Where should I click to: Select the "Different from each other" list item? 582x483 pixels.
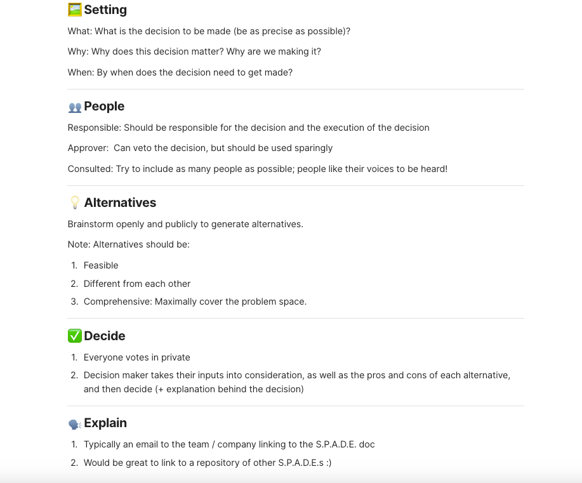point(137,284)
